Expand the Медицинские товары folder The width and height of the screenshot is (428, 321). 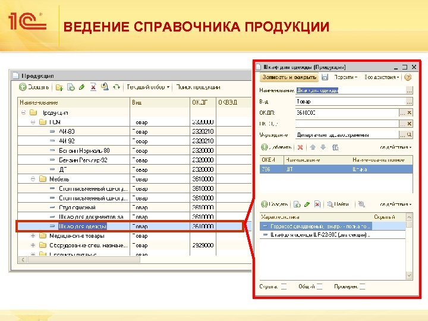[x=33, y=236]
